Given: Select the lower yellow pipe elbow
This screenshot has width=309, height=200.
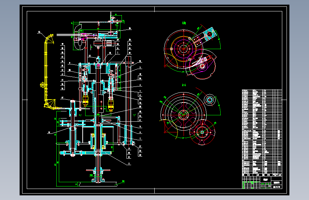Looking at the screenshot, I should click(50, 104).
